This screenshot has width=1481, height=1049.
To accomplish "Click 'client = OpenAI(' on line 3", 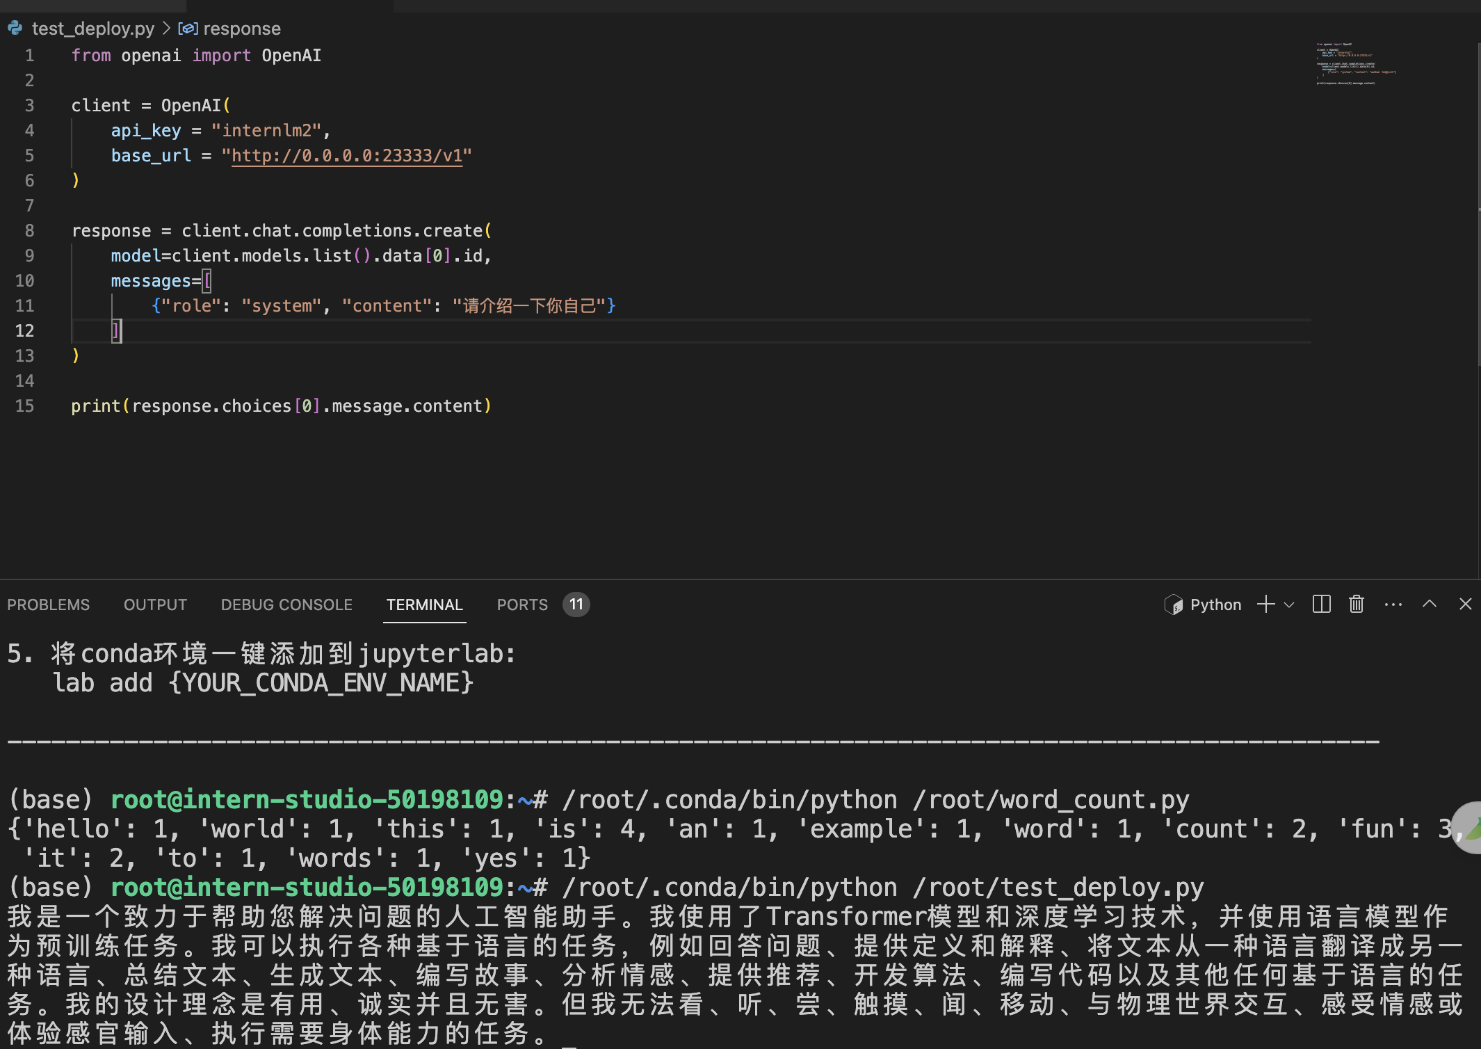I will pos(151,105).
